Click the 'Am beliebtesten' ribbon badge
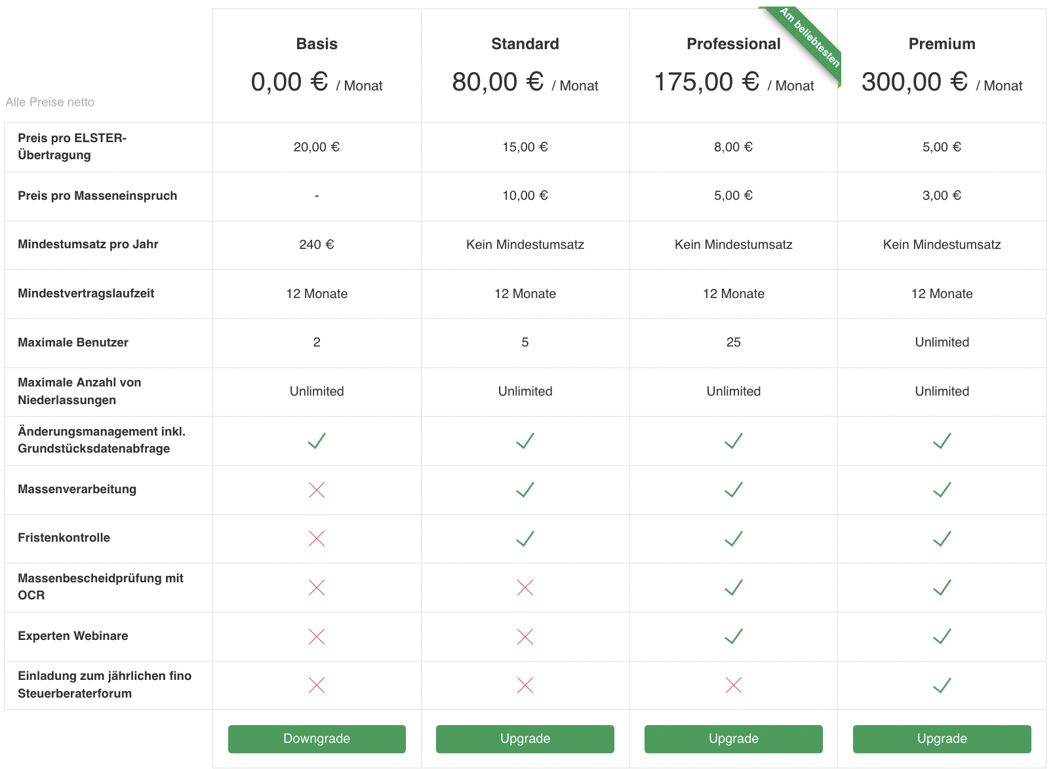Image resolution: width=1055 pixels, height=769 pixels. coord(808,39)
